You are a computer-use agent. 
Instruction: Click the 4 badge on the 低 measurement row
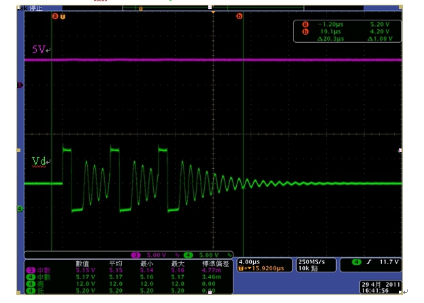(x=31, y=291)
